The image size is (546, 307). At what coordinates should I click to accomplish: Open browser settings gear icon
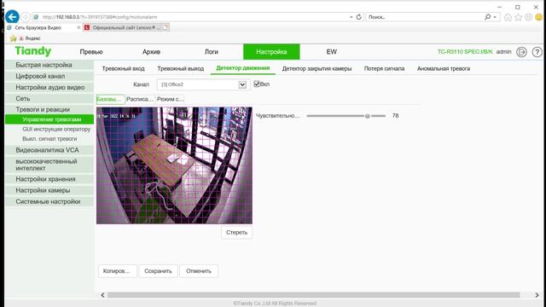(529, 17)
